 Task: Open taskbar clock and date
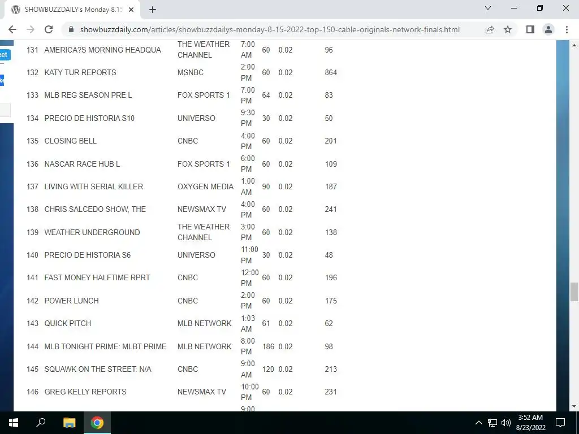pos(530,423)
